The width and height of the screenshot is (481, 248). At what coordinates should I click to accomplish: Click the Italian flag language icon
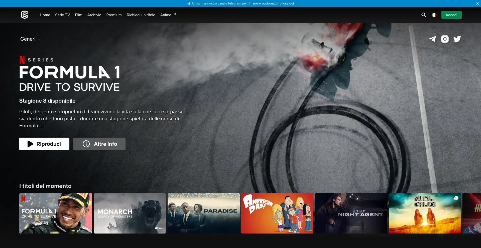click(x=434, y=15)
